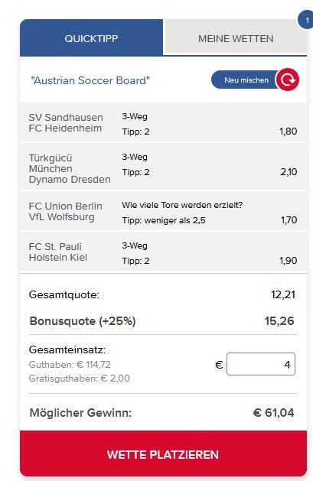The width and height of the screenshot is (313, 481).
Task: Select the Türkgücü München vs Dynamo Dresden bet
Action: tap(163, 167)
